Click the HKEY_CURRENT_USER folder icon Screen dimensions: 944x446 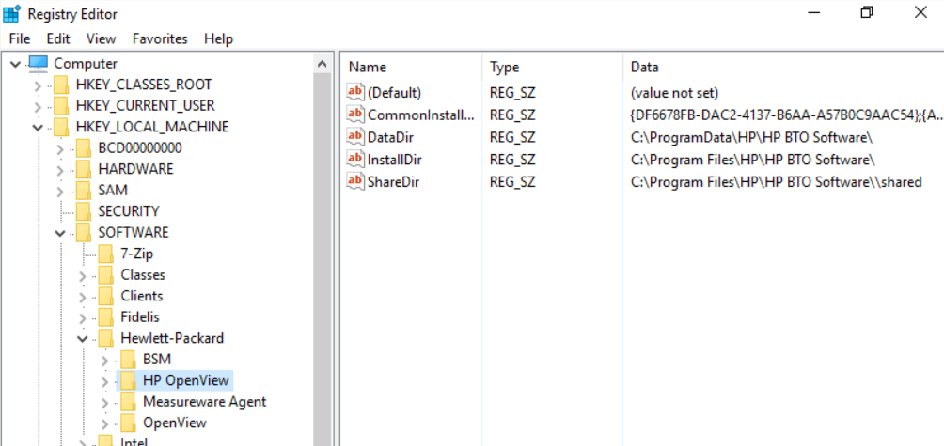(x=61, y=106)
